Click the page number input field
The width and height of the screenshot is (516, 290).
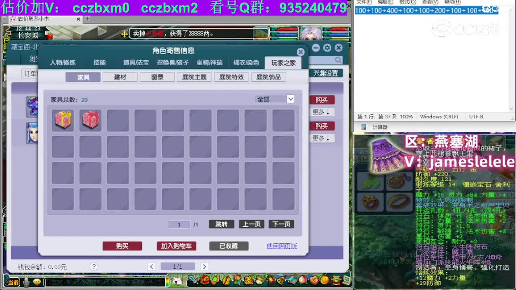(179, 224)
